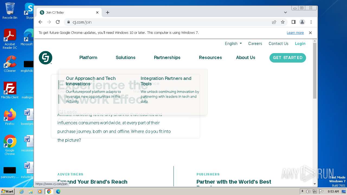Open the media player taskbar icon
347x195 pixels.
[x=40, y=191]
